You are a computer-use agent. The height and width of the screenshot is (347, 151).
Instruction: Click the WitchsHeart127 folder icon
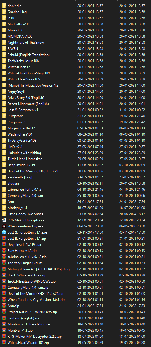click(4, 67)
